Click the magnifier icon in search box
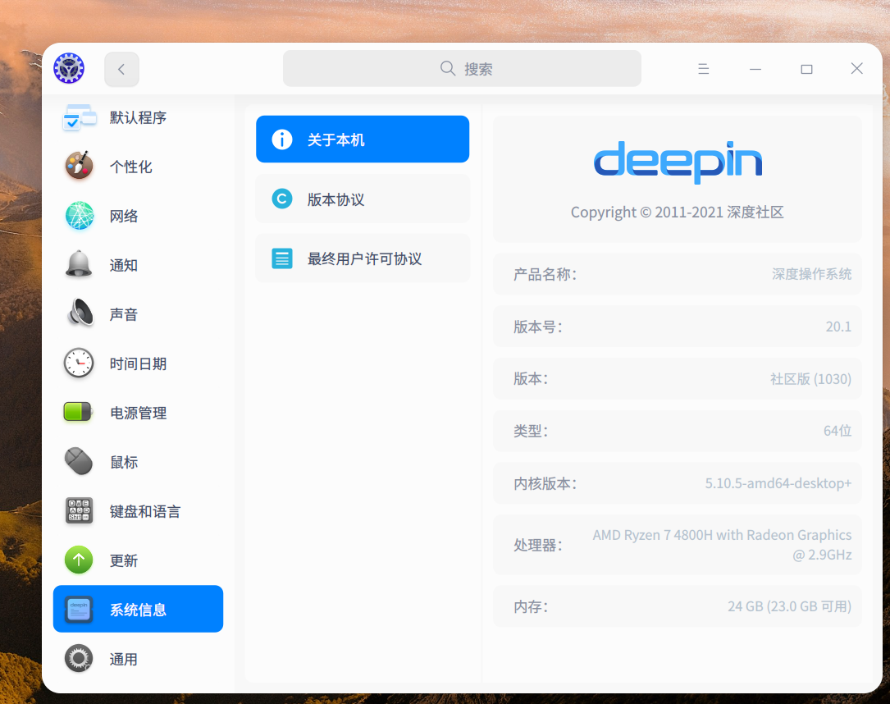 click(448, 69)
